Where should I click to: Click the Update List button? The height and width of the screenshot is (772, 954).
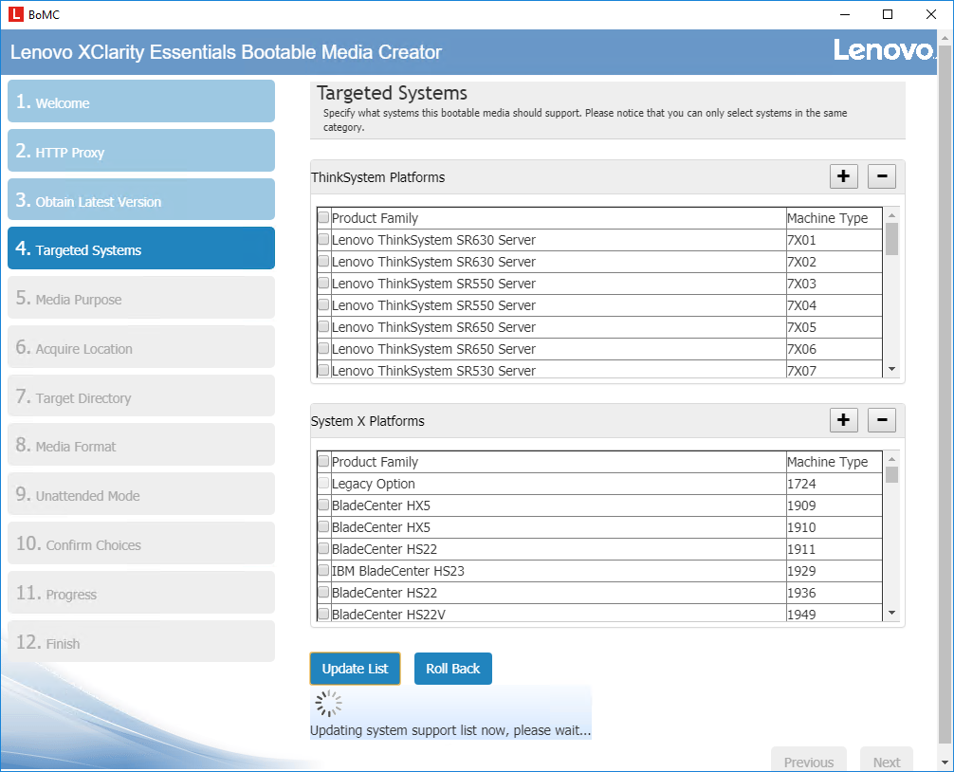click(356, 669)
